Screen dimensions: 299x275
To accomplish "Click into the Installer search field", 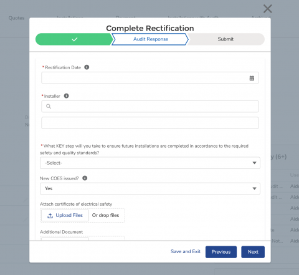I will [x=150, y=107].
